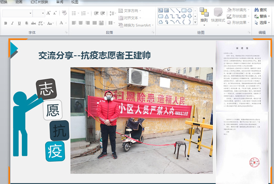Pick the arrow line shape in gallery
The width and height of the screenshot is (274, 184).
[178, 10]
